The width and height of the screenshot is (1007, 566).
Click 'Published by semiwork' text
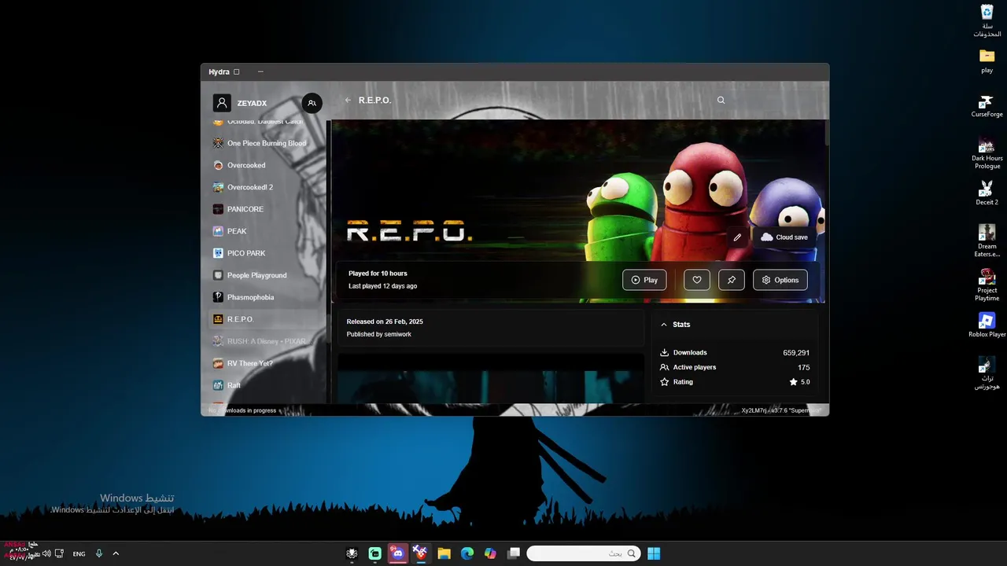(379, 334)
